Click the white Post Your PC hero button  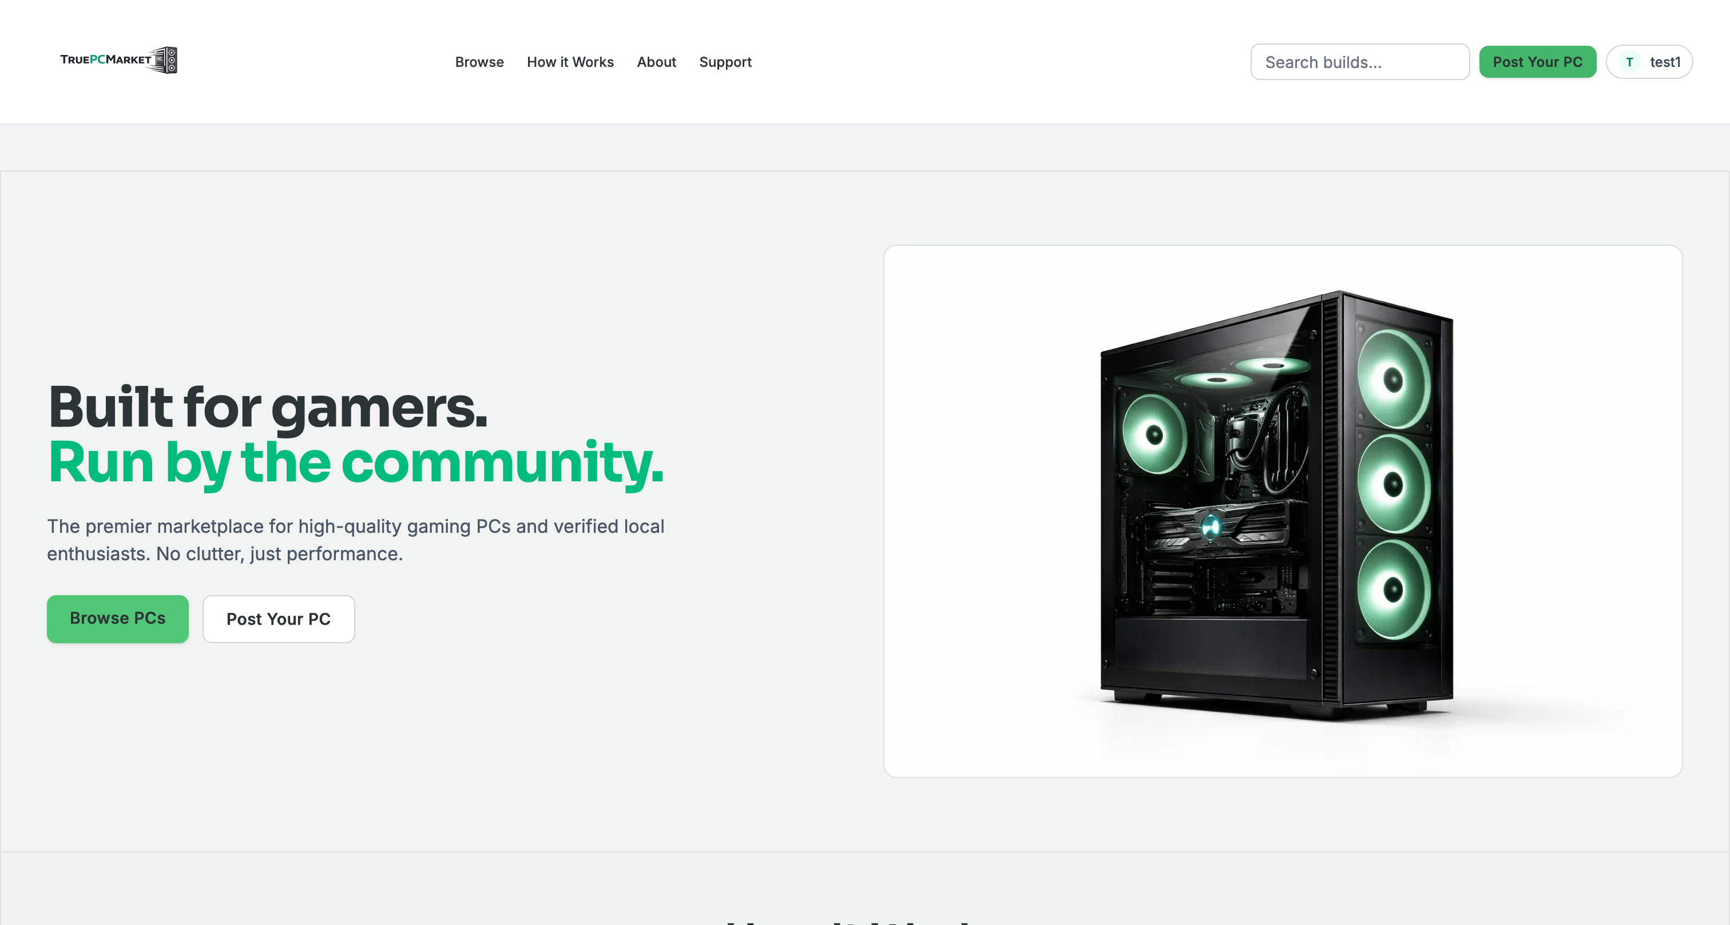(279, 618)
